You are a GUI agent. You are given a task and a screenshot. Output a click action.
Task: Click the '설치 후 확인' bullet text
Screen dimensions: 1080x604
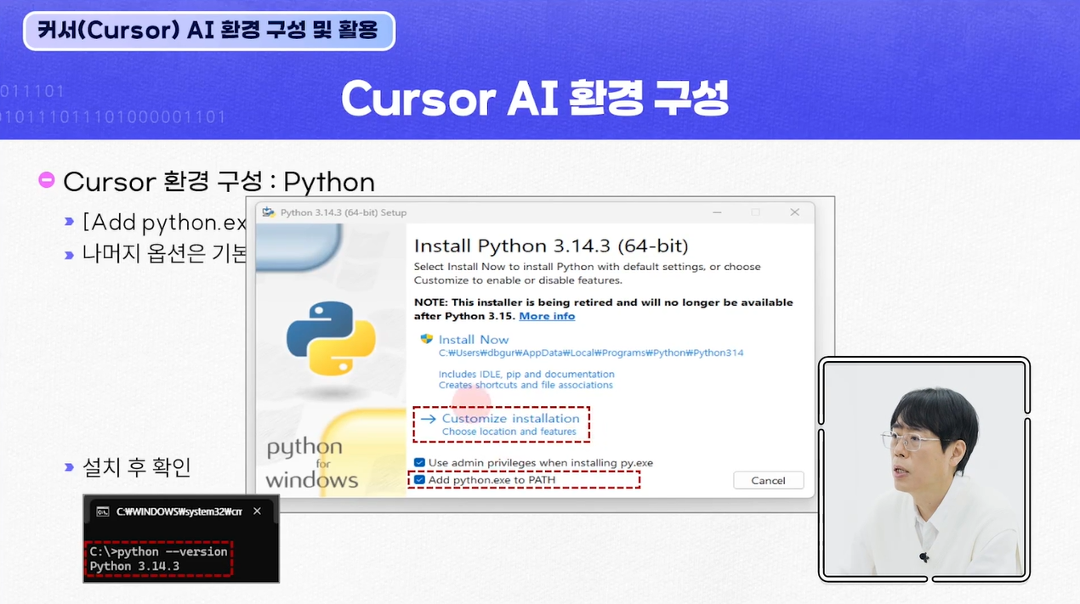click(x=137, y=466)
